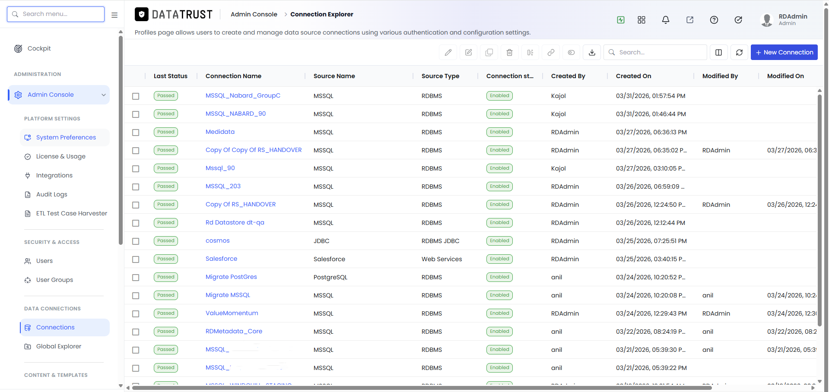Click the pencil edit icon in toolbar

pos(448,52)
